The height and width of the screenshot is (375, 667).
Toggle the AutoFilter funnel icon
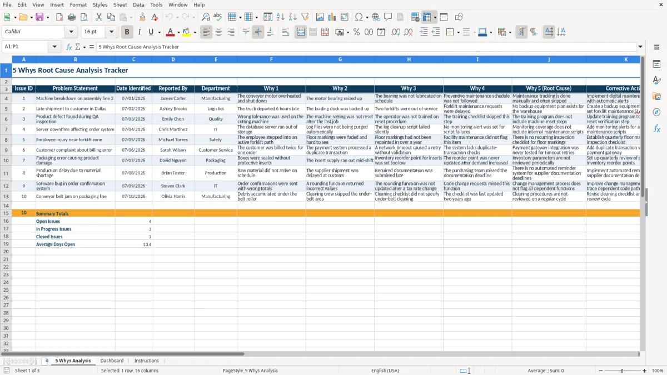[x=305, y=17]
